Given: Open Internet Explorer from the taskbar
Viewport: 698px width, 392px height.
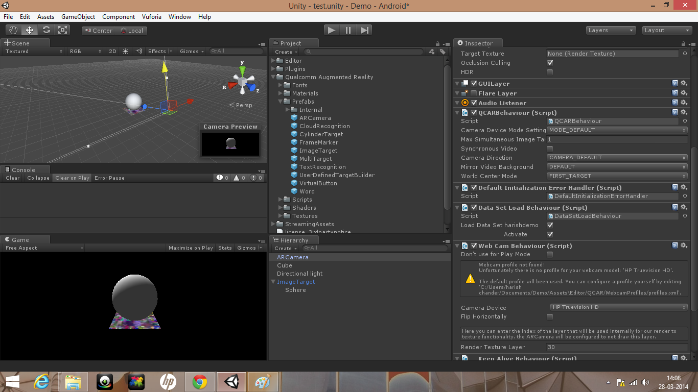Looking at the screenshot, I should coord(41,382).
